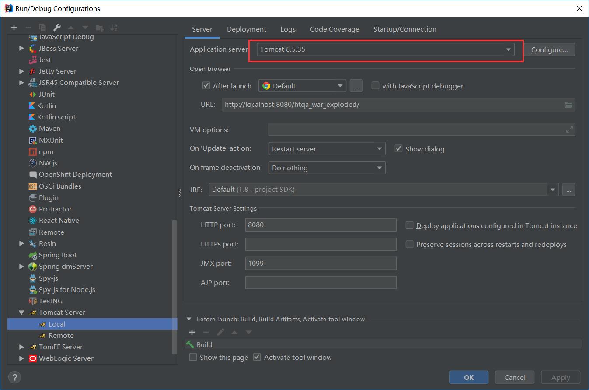Image resolution: width=589 pixels, height=390 pixels.
Task: Select Plugin configuration type
Action: pos(49,197)
